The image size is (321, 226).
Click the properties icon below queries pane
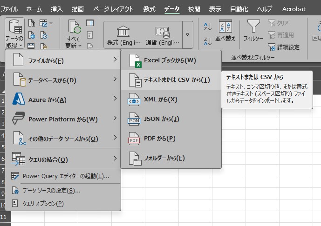[x=90, y=35]
